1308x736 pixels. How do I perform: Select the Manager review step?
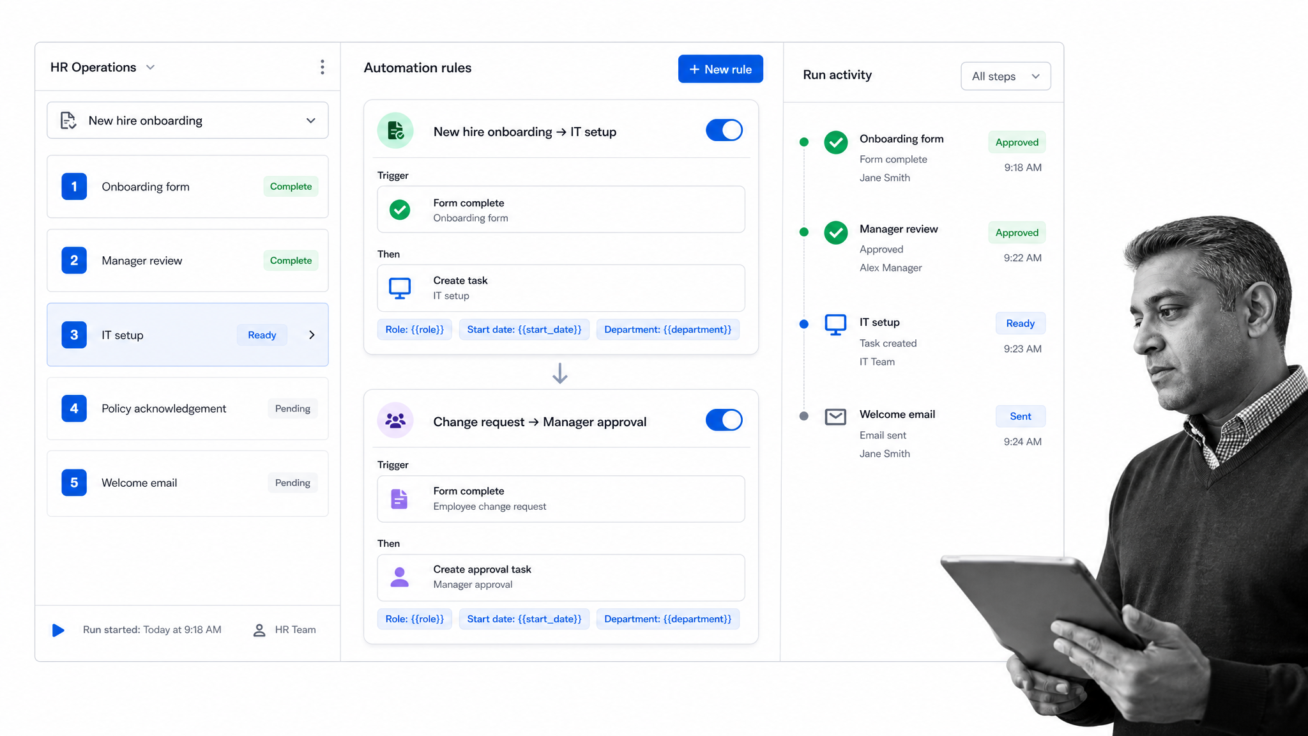click(x=188, y=261)
